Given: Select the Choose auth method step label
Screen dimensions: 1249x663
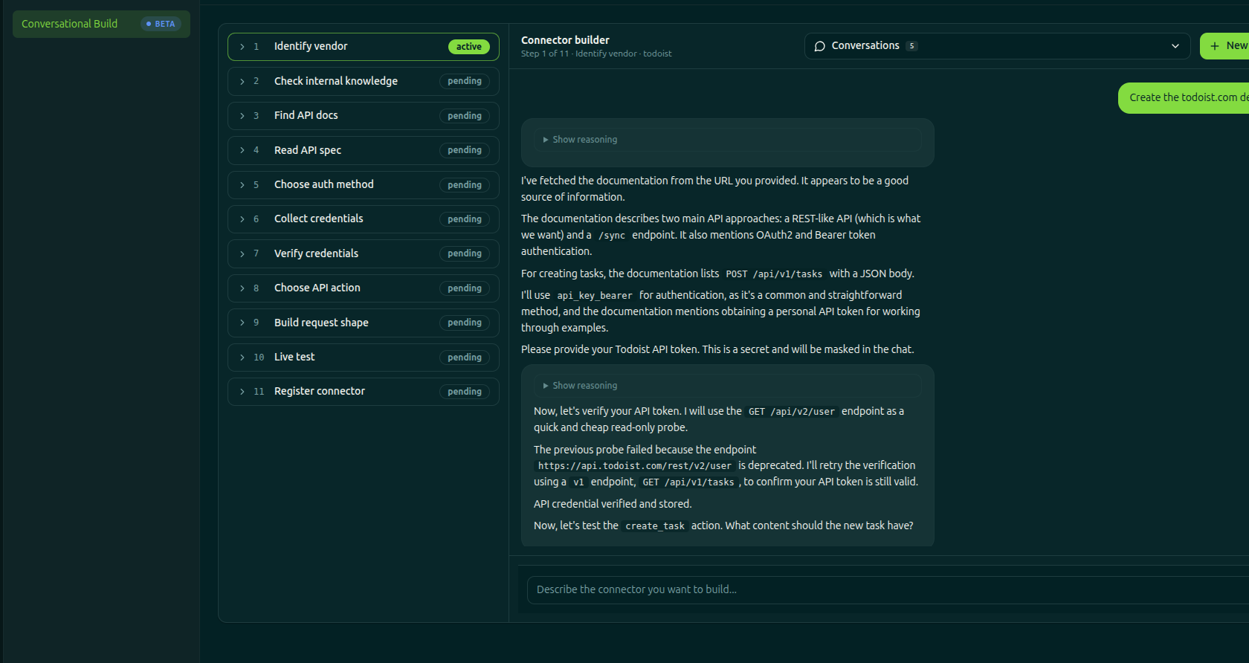Looking at the screenshot, I should [x=324, y=184].
